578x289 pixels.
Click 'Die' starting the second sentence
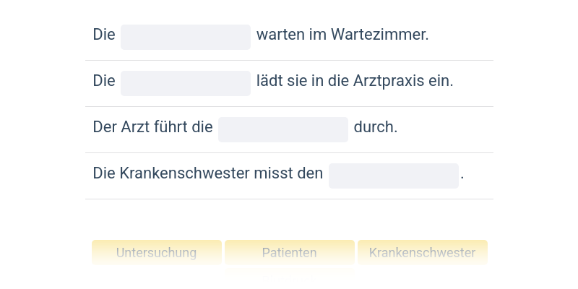(104, 81)
